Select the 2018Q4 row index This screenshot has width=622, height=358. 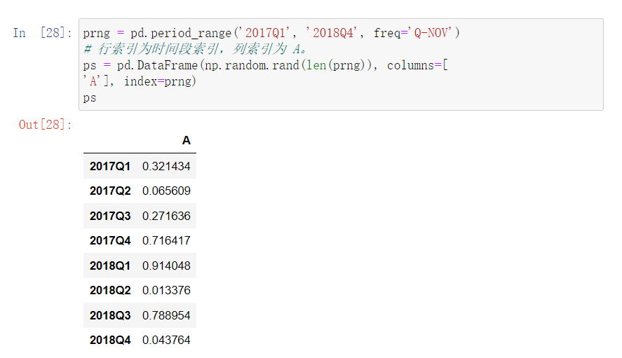110,340
